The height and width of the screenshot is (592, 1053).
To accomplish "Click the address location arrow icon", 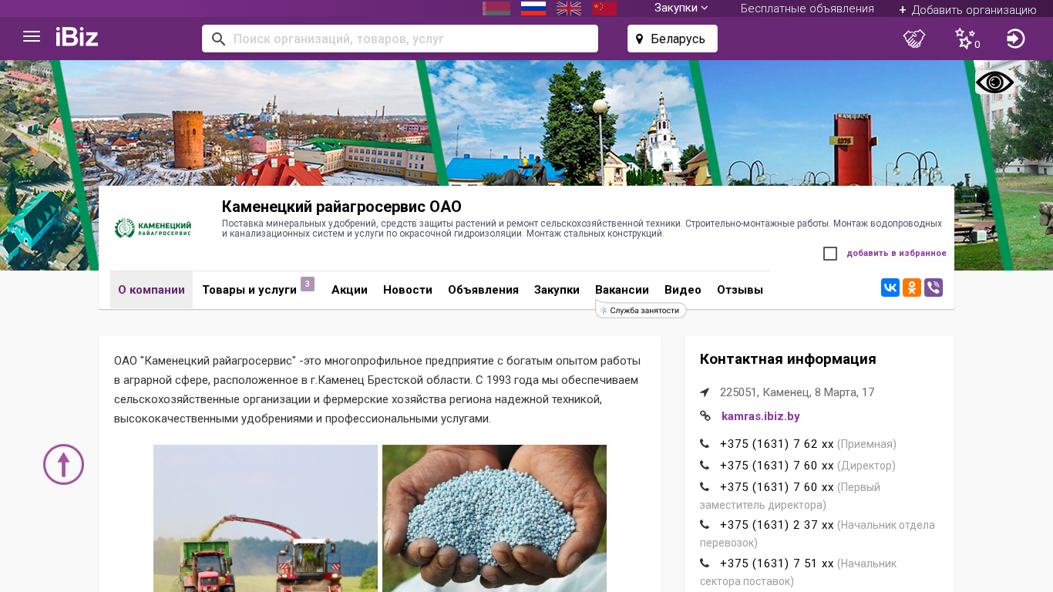I will (705, 392).
